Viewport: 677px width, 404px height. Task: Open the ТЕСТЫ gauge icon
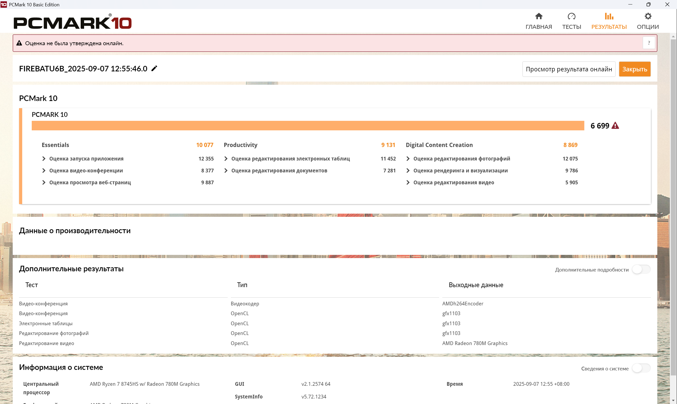pos(571,16)
